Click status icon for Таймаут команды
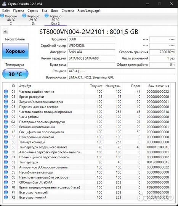The width and height of the screenshot is (178, 206). coord(6,142)
